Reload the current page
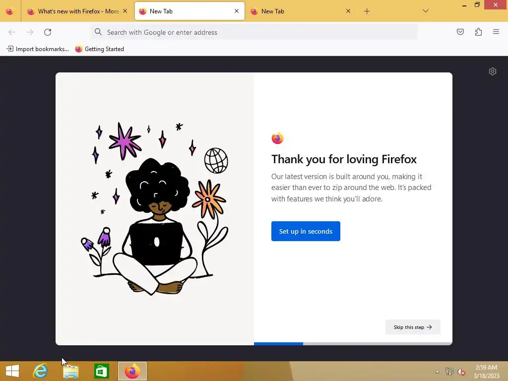Image resolution: width=508 pixels, height=381 pixels. 48,32
